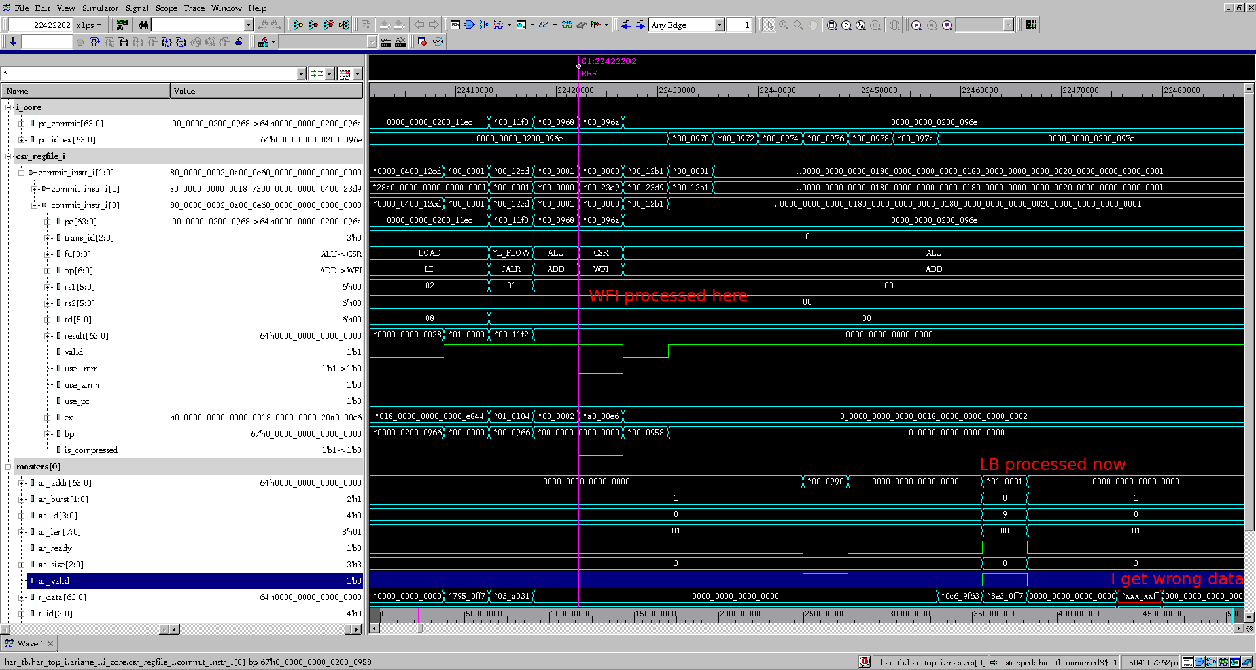Click the first run simulation toolbar icon

point(298,25)
